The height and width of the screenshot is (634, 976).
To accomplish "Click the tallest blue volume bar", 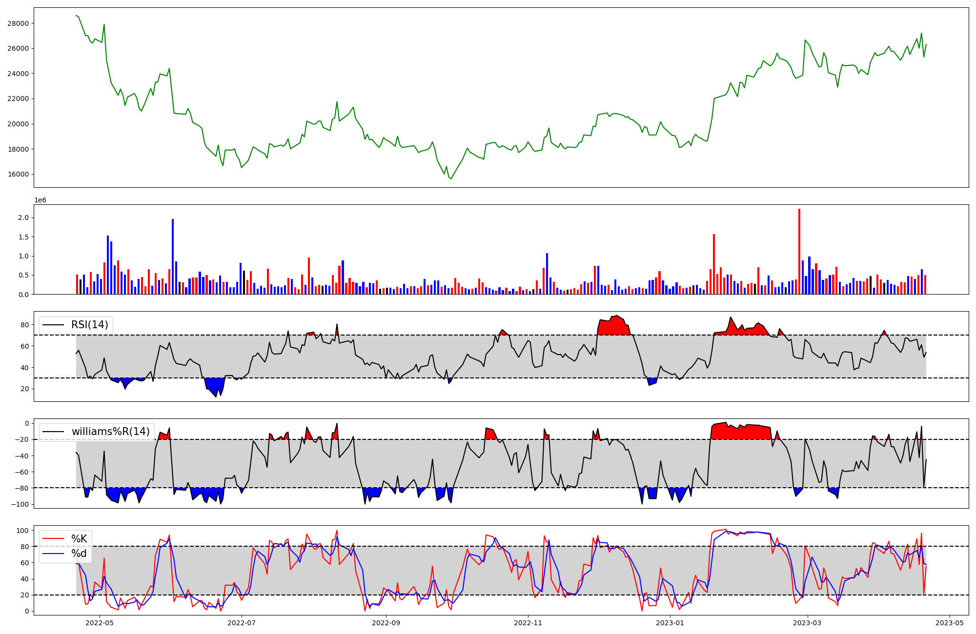I will pos(173,257).
